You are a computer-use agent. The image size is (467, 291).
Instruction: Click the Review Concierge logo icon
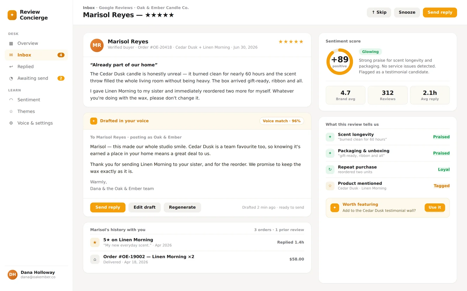pos(12,15)
